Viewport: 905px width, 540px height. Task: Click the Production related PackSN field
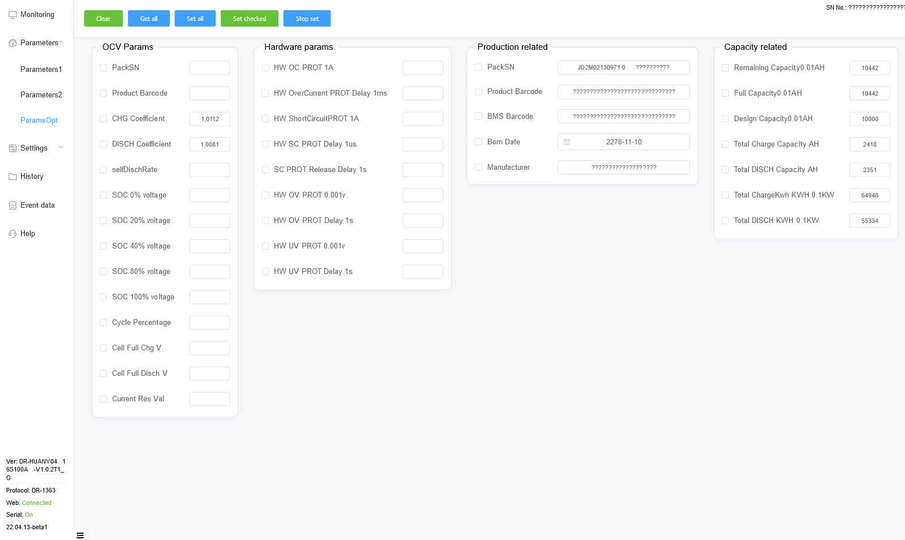click(624, 67)
